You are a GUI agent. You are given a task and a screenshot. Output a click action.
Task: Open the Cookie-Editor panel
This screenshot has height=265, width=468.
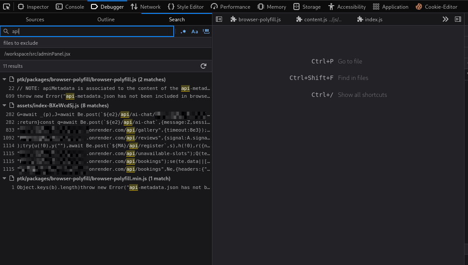point(436,7)
